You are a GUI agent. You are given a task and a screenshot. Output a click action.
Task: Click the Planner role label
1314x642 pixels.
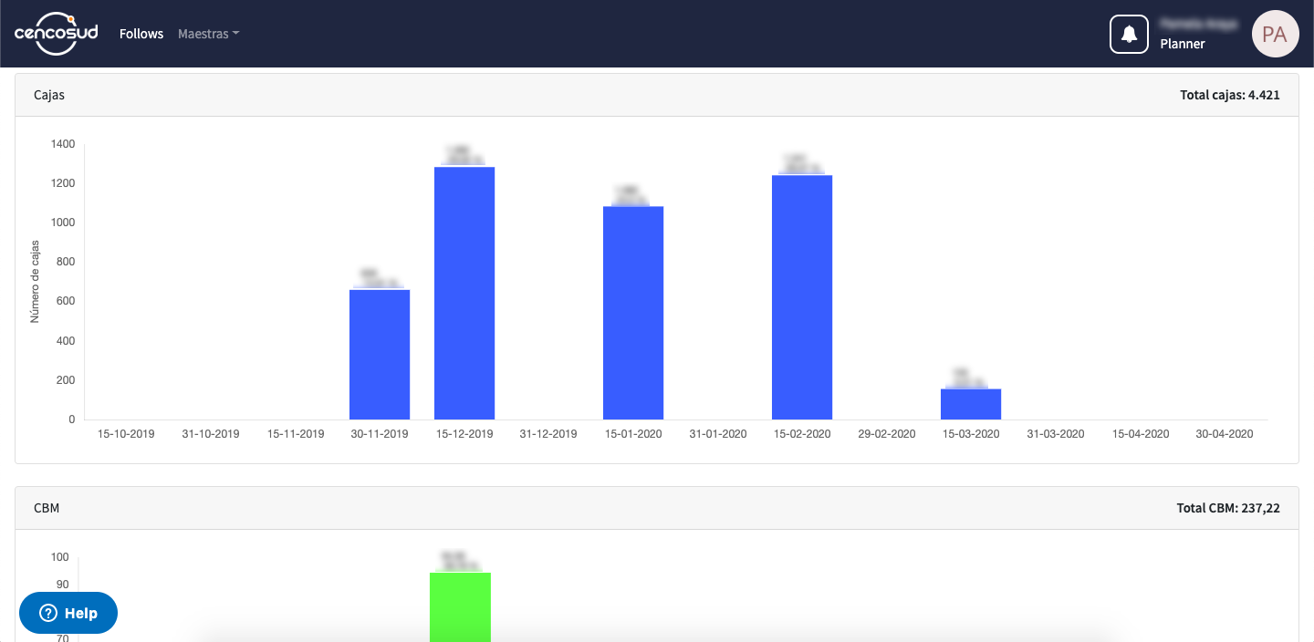[x=1183, y=44]
